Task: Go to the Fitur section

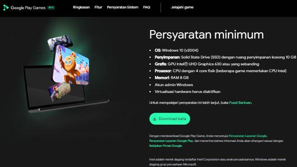Action: pyautogui.click(x=98, y=7)
